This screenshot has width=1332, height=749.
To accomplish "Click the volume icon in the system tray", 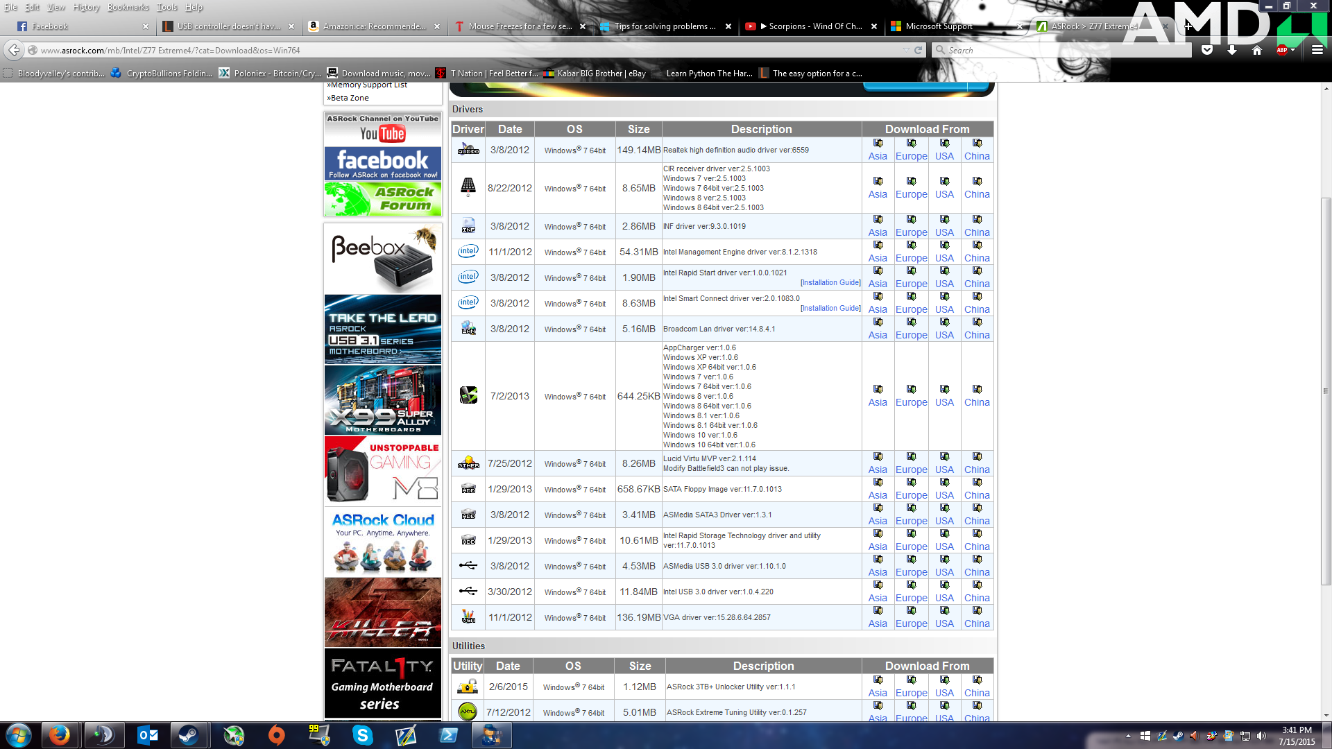I will (1261, 736).
